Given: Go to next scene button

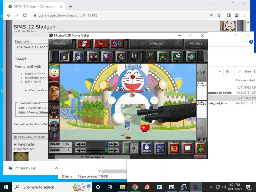Looking at the screenshot, I should click(110, 150).
